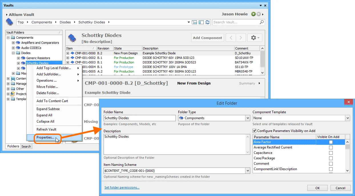Click OK in Edit Folder dialog
This screenshot has width=355, height=196.
click(x=318, y=188)
